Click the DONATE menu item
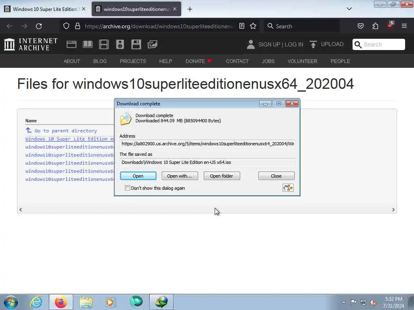This screenshot has width=414, height=310. click(198, 61)
